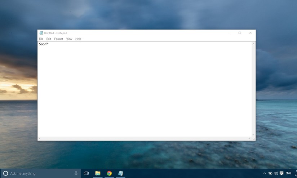Click in the "Ask me anything" search box

pyautogui.click(x=40, y=173)
